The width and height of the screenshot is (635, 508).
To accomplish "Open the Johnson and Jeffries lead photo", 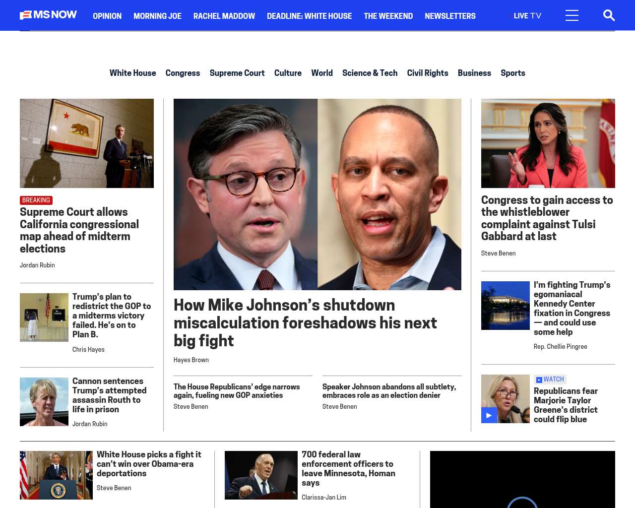I will (317, 194).
